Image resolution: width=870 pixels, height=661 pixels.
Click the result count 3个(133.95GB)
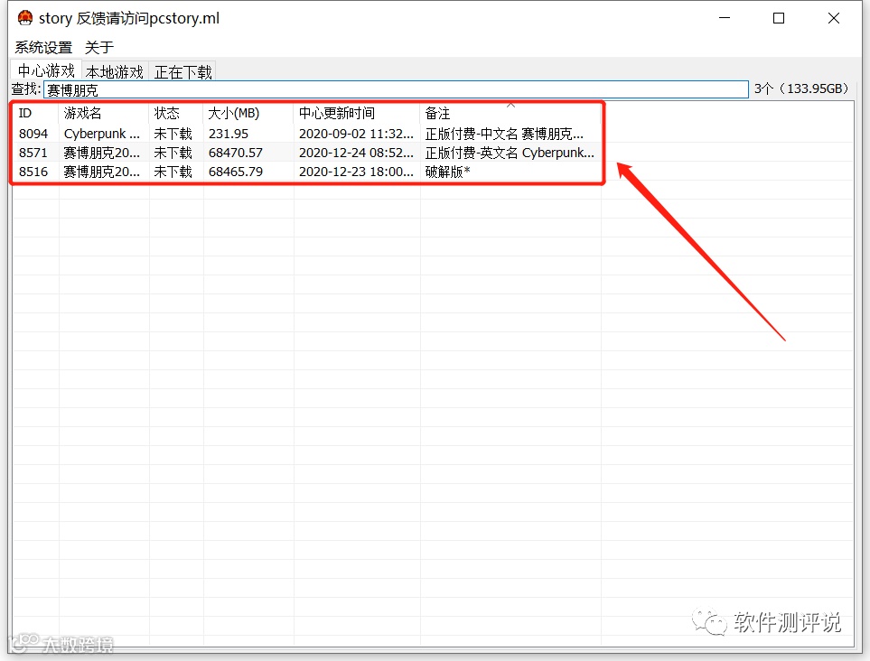(x=801, y=88)
